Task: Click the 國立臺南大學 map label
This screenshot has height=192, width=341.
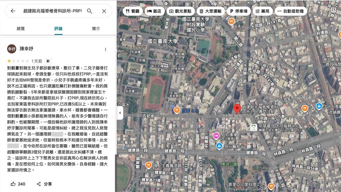Action: coord(163,41)
